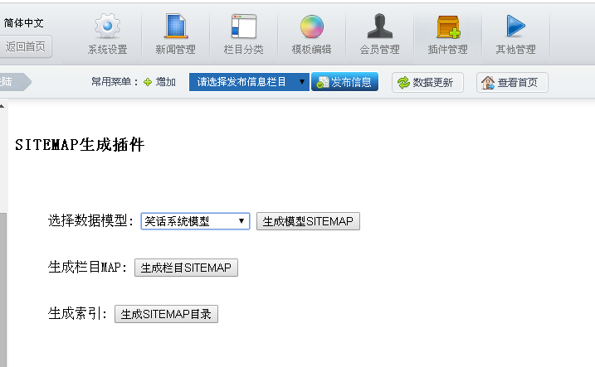Open 其他管理 play arrow icon
The height and width of the screenshot is (367, 595).
[x=515, y=27]
